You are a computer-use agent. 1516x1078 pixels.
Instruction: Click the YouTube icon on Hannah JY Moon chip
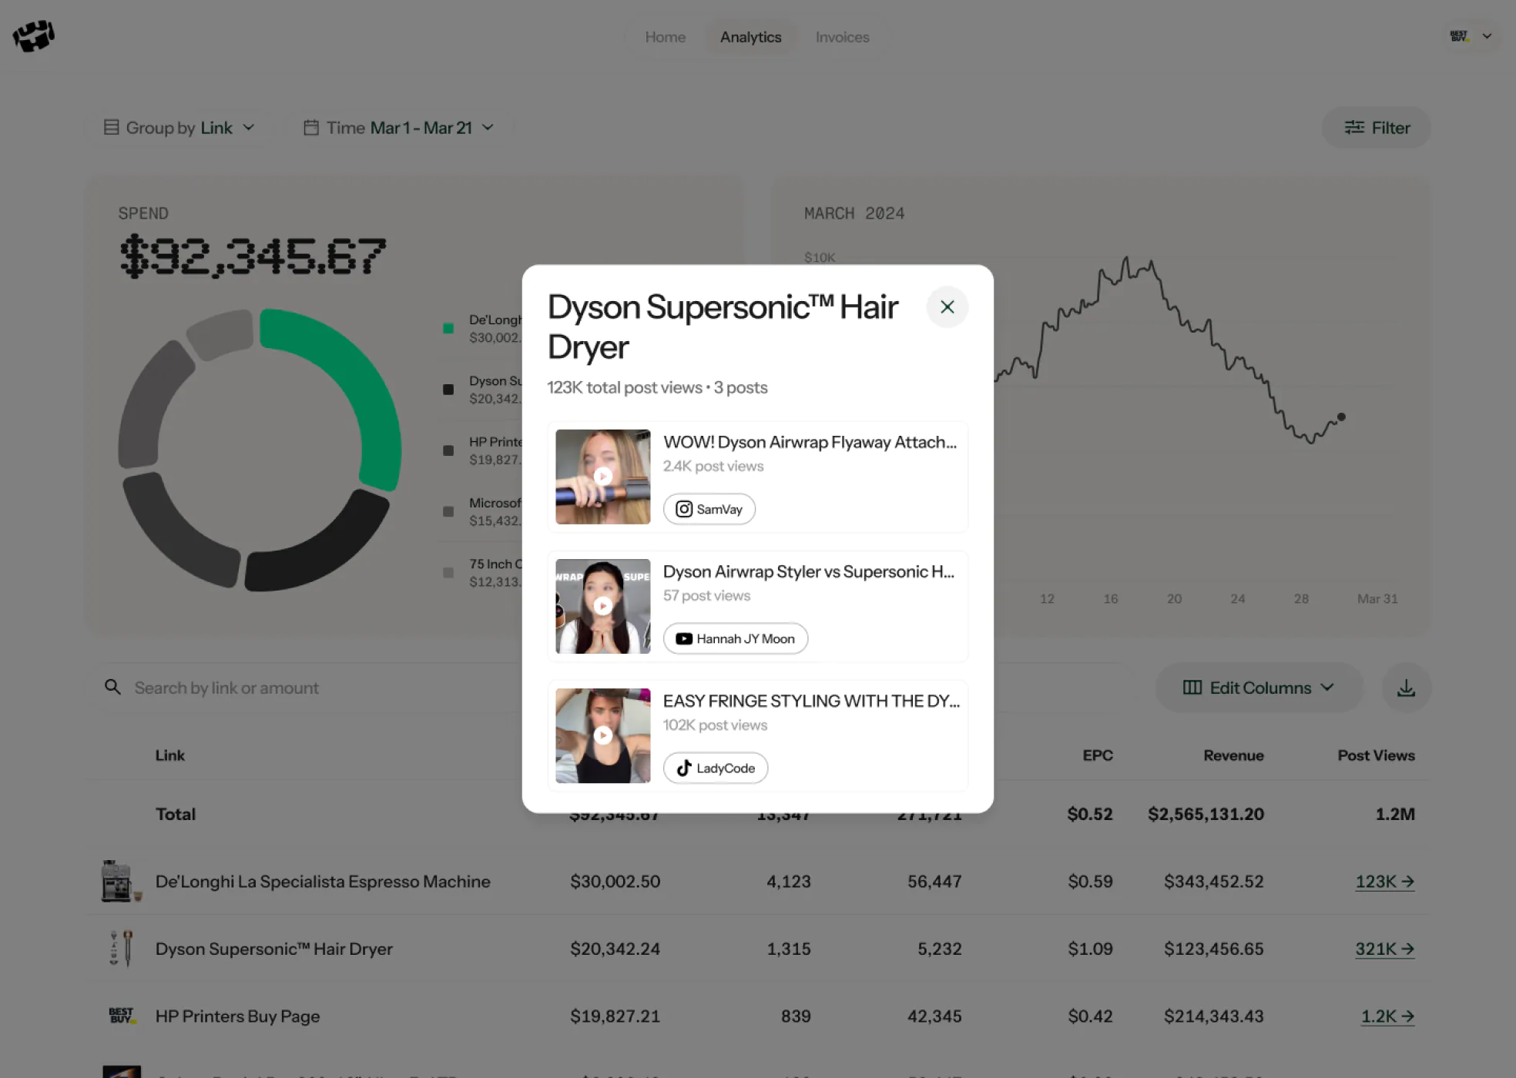click(683, 638)
